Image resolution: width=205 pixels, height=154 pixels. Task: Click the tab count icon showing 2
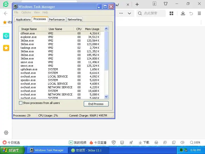tap(155, 4)
